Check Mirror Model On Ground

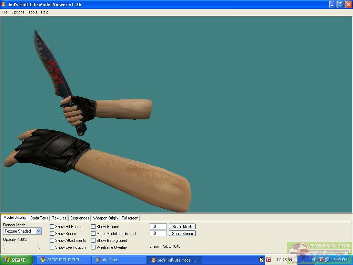coord(93,234)
